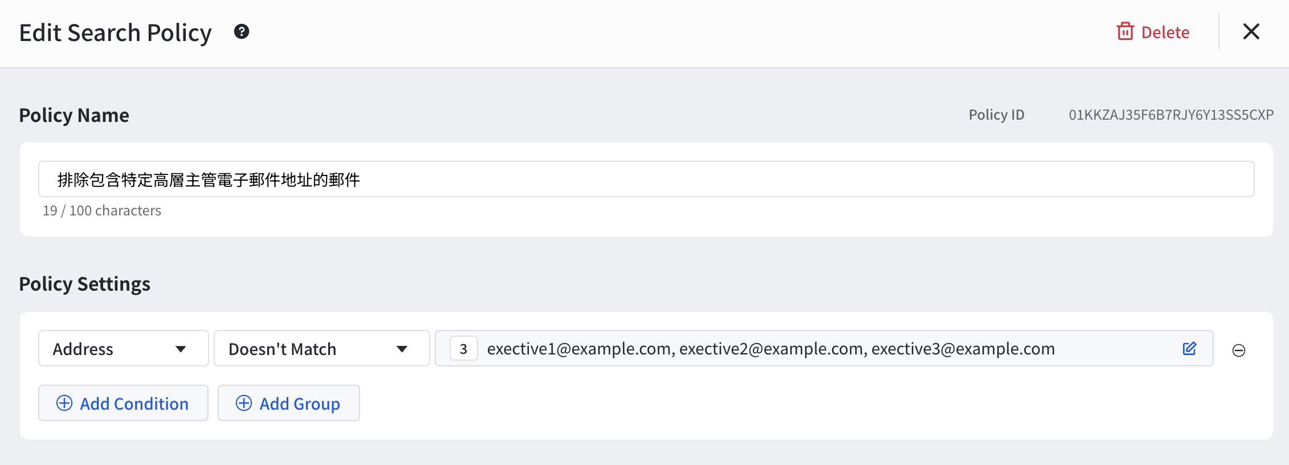Click the Delete policy button

click(1153, 32)
